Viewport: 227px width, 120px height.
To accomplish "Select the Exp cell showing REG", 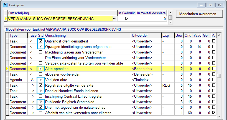I will pyautogui.click(x=168, y=86).
